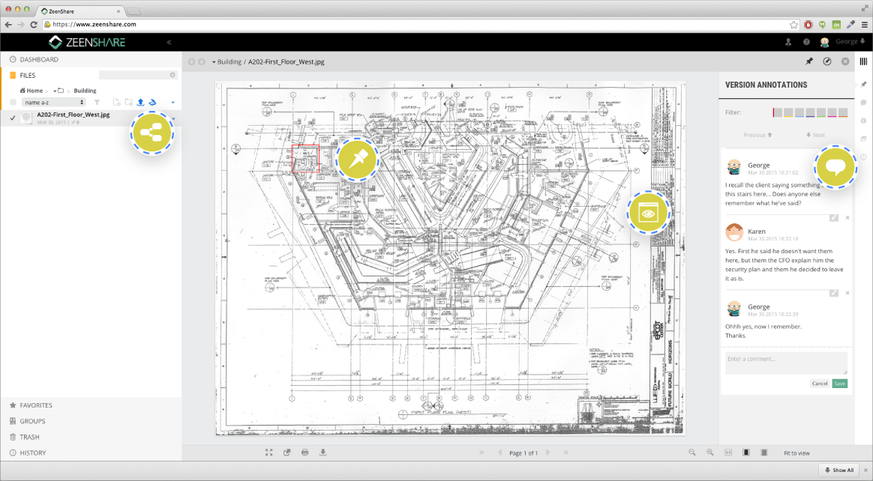
Task: Click the scan document icon
Action: click(x=152, y=103)
